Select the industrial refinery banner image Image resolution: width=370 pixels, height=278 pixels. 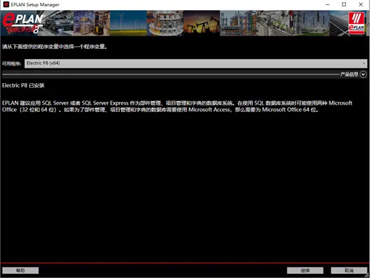(x=238, y=23)
